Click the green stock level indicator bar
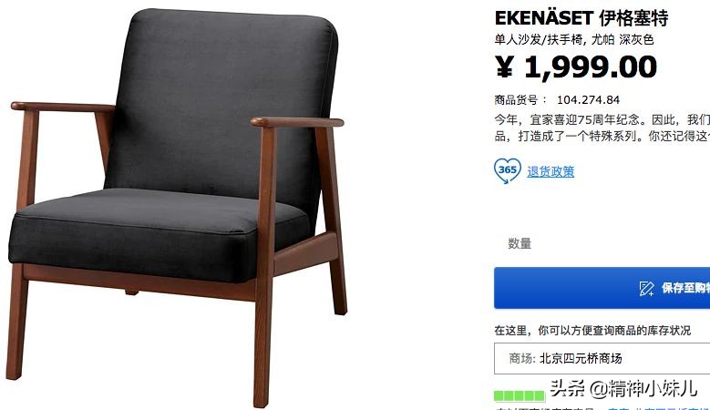710x410 pixels. pos(520,396)
